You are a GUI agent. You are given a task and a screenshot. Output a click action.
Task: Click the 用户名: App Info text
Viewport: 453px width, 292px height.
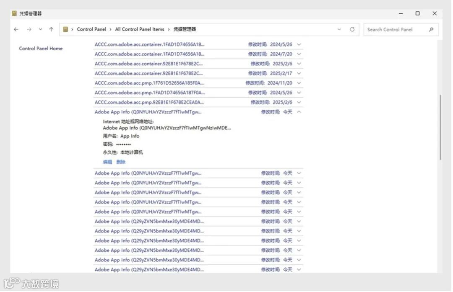[x=121, y=136]
